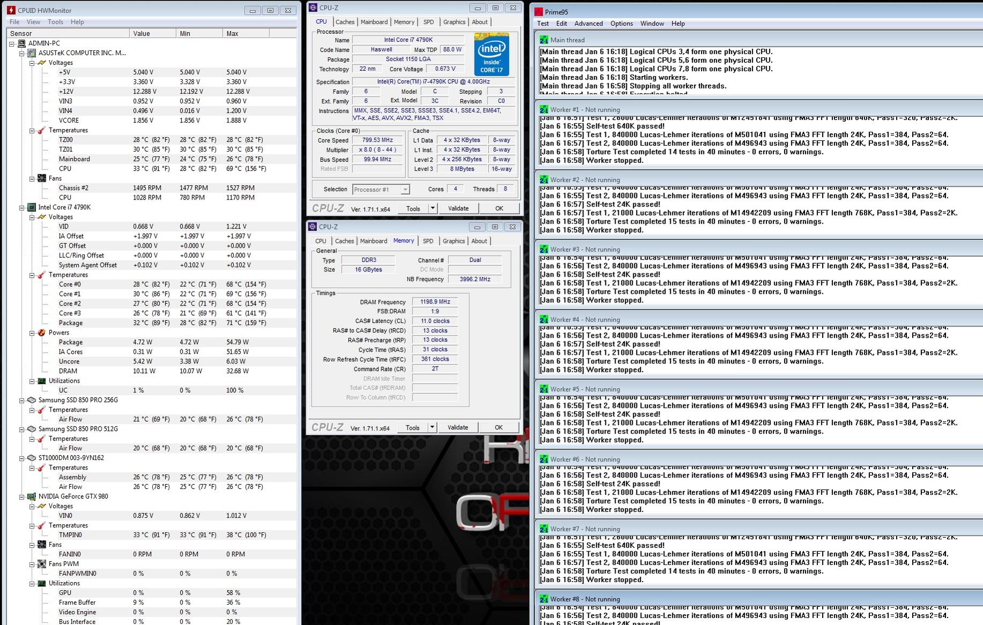This screenshot has height=625, width=983.
Task: Click Tools button in CPU-Z Memory window
Action: point(413,427)
